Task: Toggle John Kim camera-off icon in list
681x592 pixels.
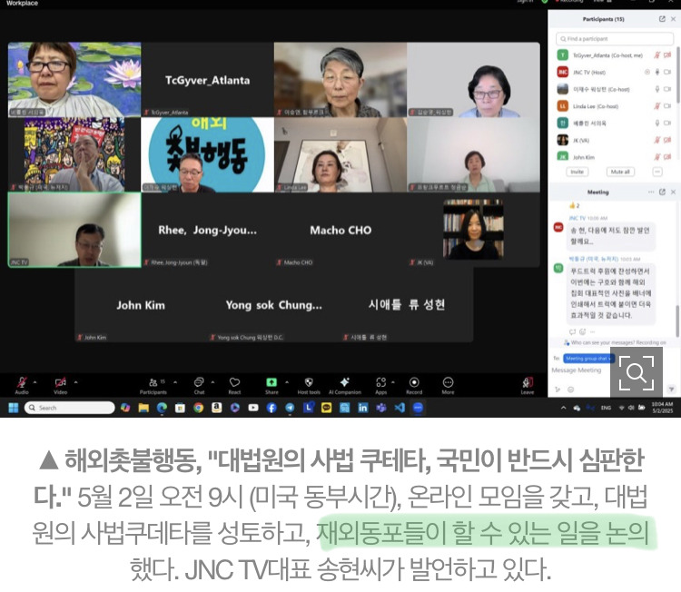Action: (x=667, y=157)
